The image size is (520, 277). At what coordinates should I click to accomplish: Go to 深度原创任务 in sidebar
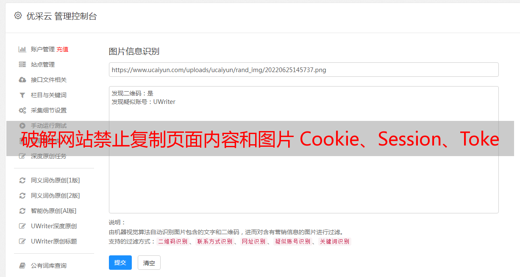(49, 156)
